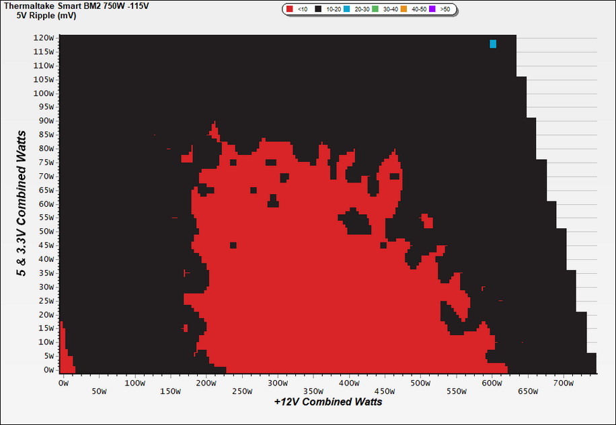Click the '100W' x-axis label

[x=134, y=383]
